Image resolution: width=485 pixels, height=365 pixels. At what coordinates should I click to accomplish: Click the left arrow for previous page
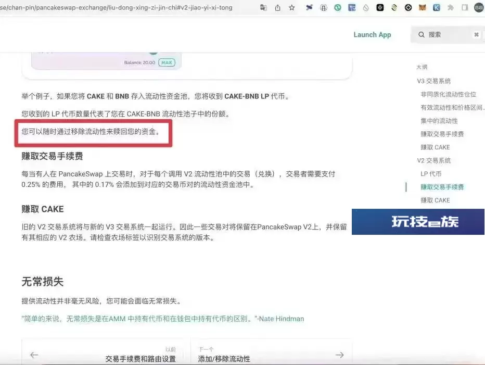(34, 355)
